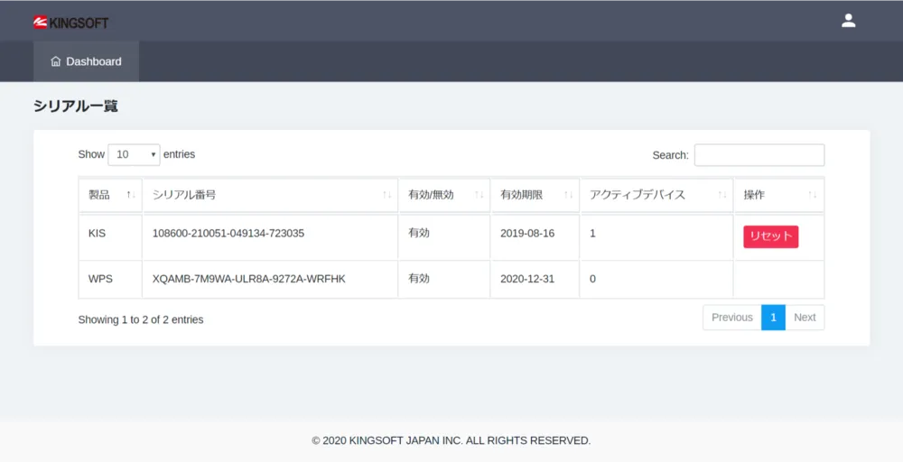Select page 1 in pagination
This screenshot has width=903, height=462.
[773, 318]
